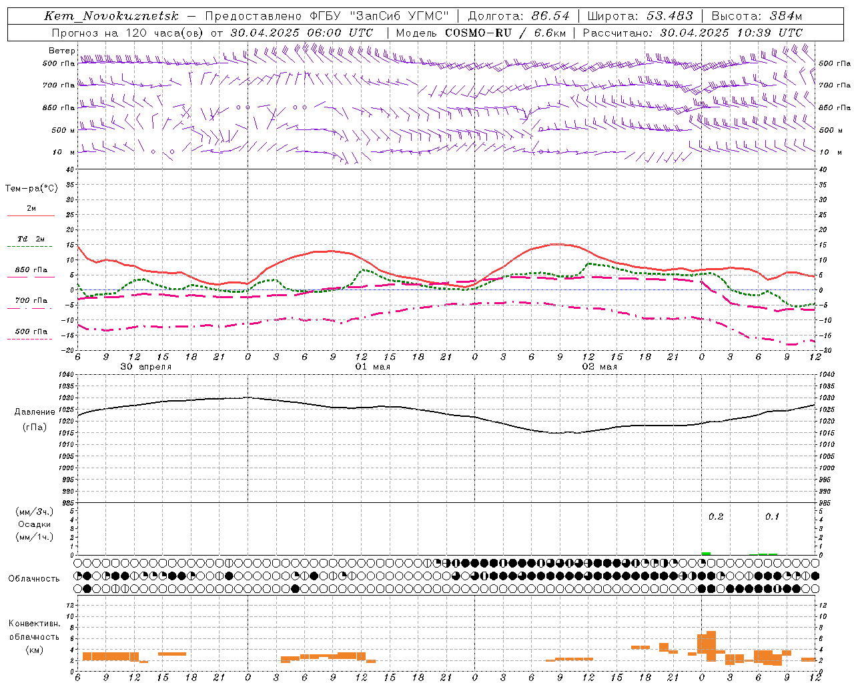Click the Тем-ра(°C) temperature panel label

(31, 189)
